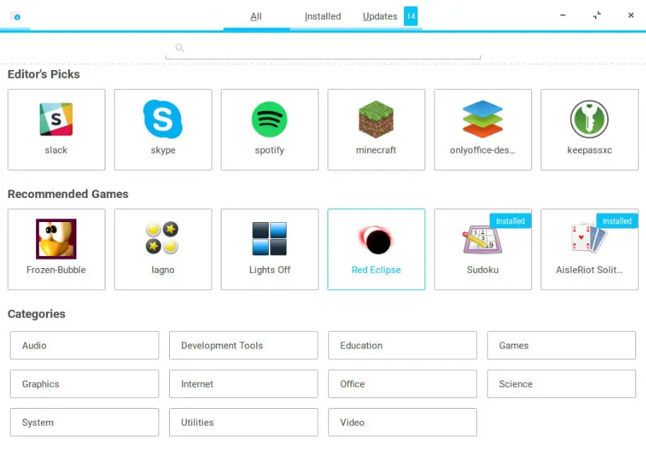Minimize the software center window

tap(563, 16)
